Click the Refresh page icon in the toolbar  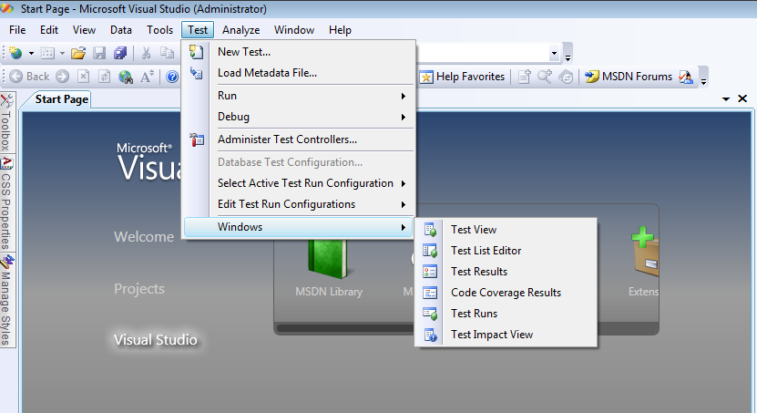click(x=104, y=77)
